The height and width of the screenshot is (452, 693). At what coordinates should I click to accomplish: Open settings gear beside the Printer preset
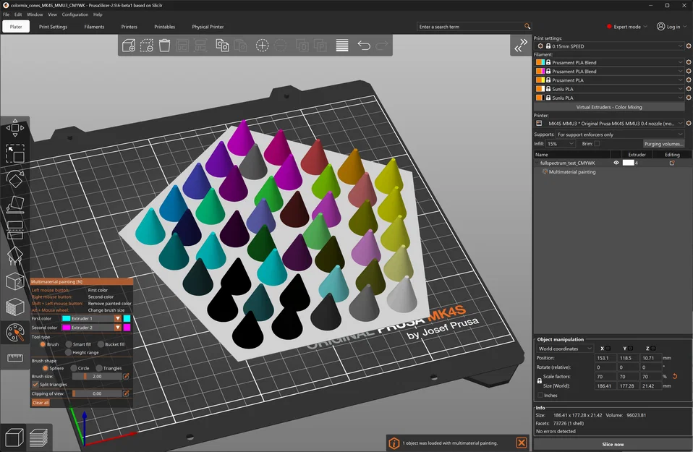click(688, 123)
